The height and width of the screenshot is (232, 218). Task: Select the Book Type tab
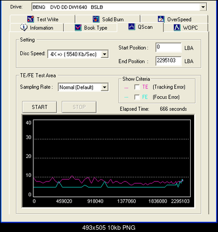pos(91,28)
